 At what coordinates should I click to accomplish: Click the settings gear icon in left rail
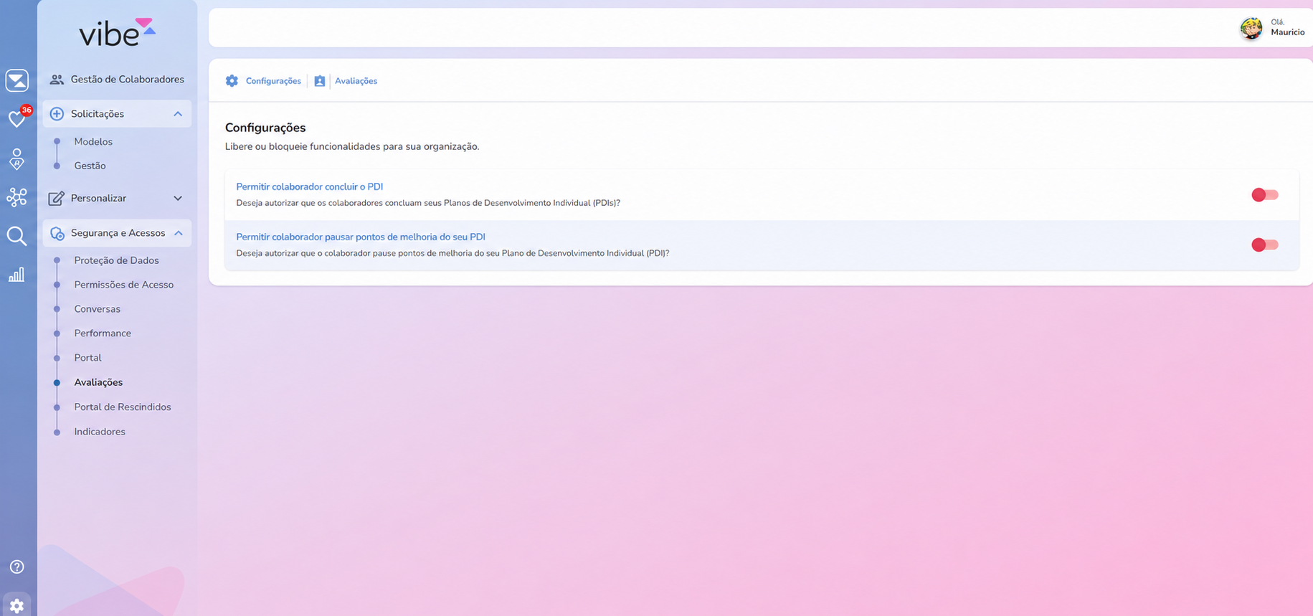(x=17, y=605)
